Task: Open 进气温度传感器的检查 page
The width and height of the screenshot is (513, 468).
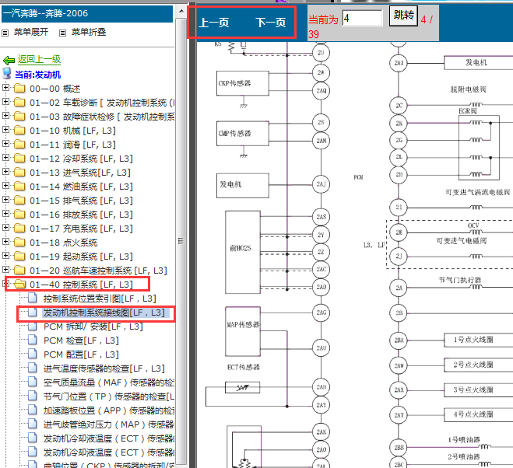Action: point(104,368)
